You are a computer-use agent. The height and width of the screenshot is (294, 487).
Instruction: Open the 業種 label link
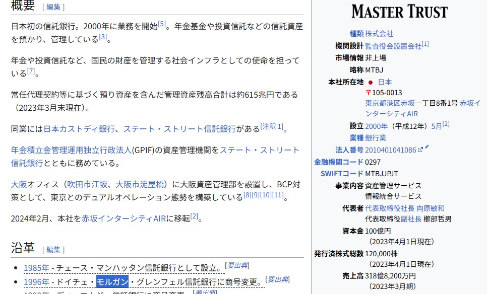(x=356, y=138)
